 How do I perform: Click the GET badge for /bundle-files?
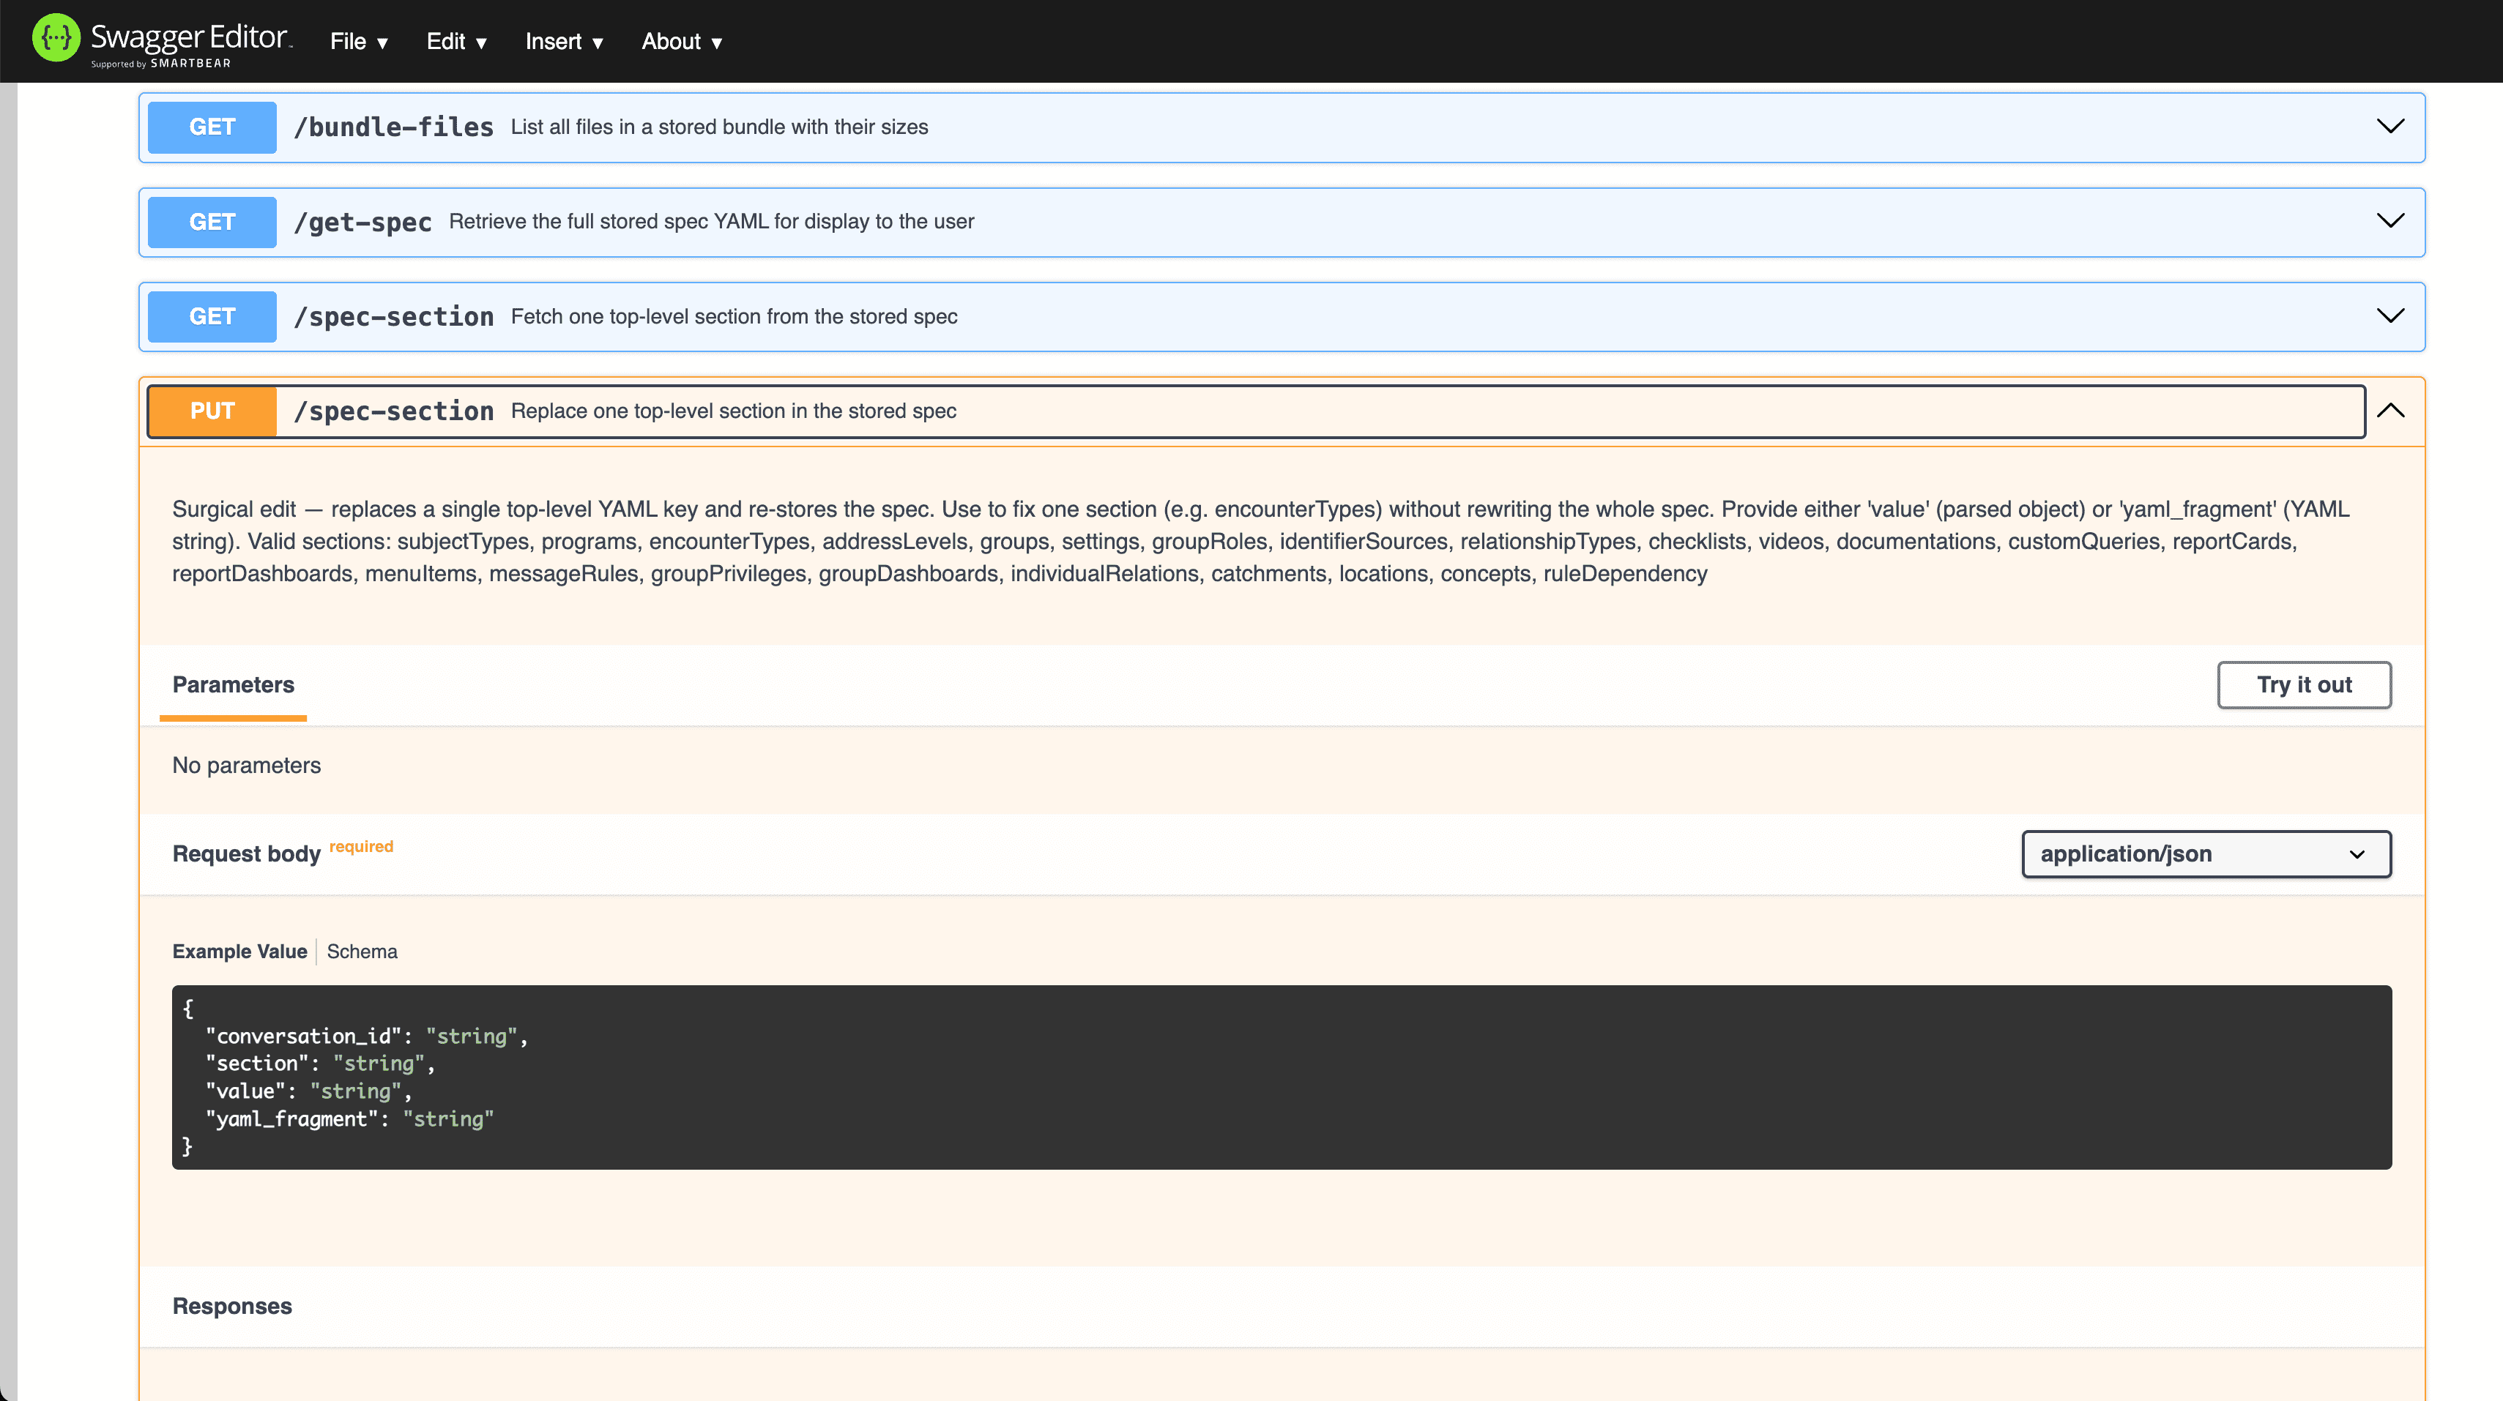pyautogui.click(x=212, y=127)
